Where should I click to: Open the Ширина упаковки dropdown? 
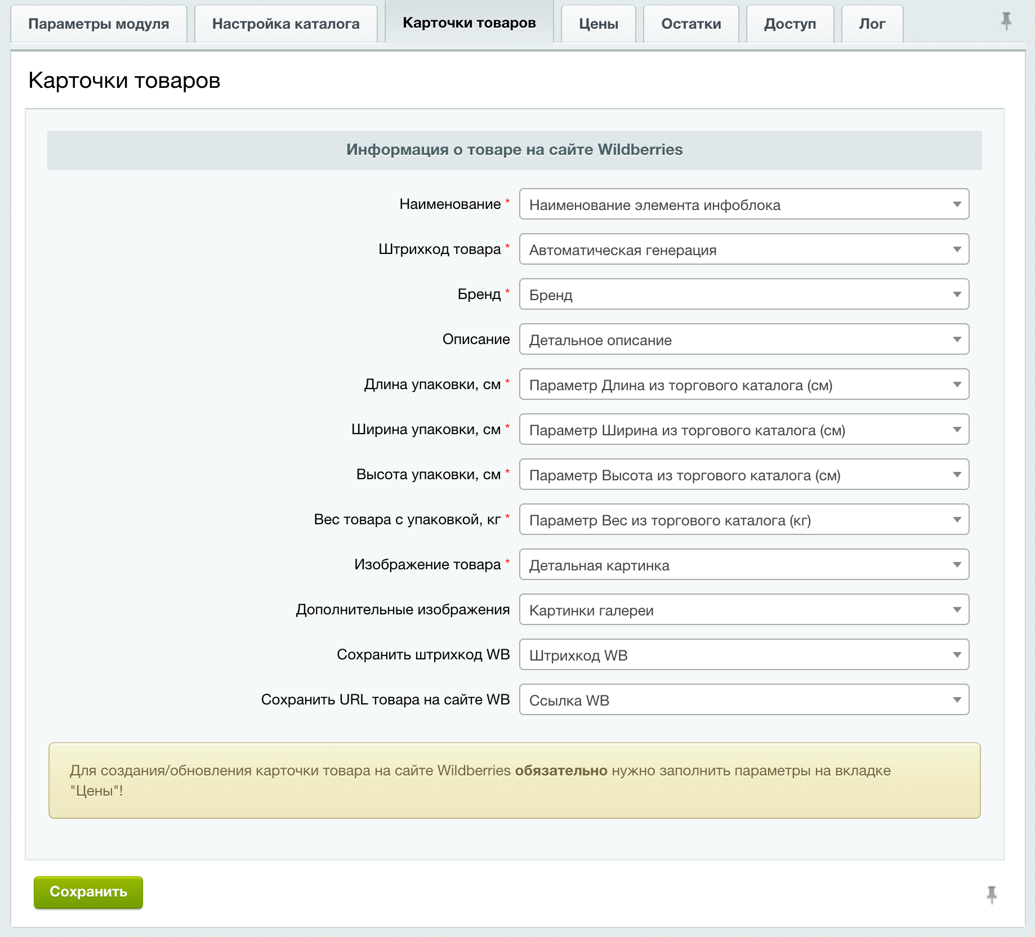[x=743, y=430]
